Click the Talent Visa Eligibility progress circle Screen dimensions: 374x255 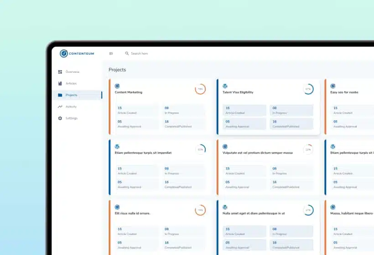point(308,89)
